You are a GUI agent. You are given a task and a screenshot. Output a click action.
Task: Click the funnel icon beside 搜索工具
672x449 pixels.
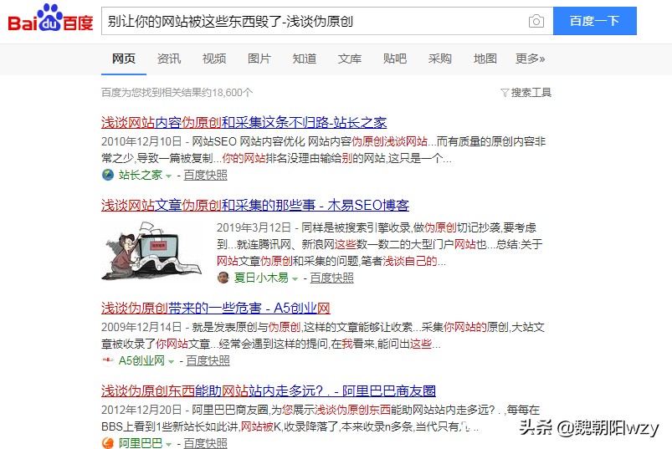(505, 93)
